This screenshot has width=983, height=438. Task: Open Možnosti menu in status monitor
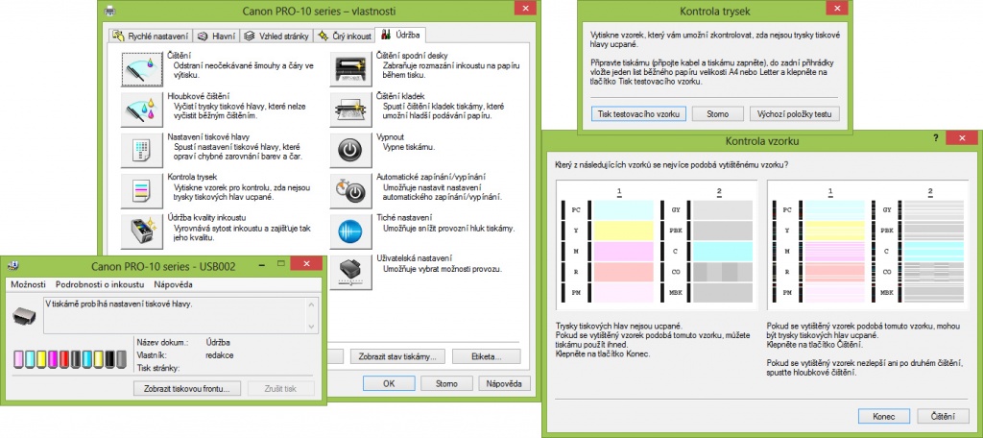point(28,284)
